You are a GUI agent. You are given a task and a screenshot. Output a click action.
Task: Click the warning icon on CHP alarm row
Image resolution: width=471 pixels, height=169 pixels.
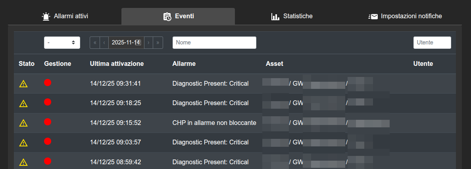[23, 123]
